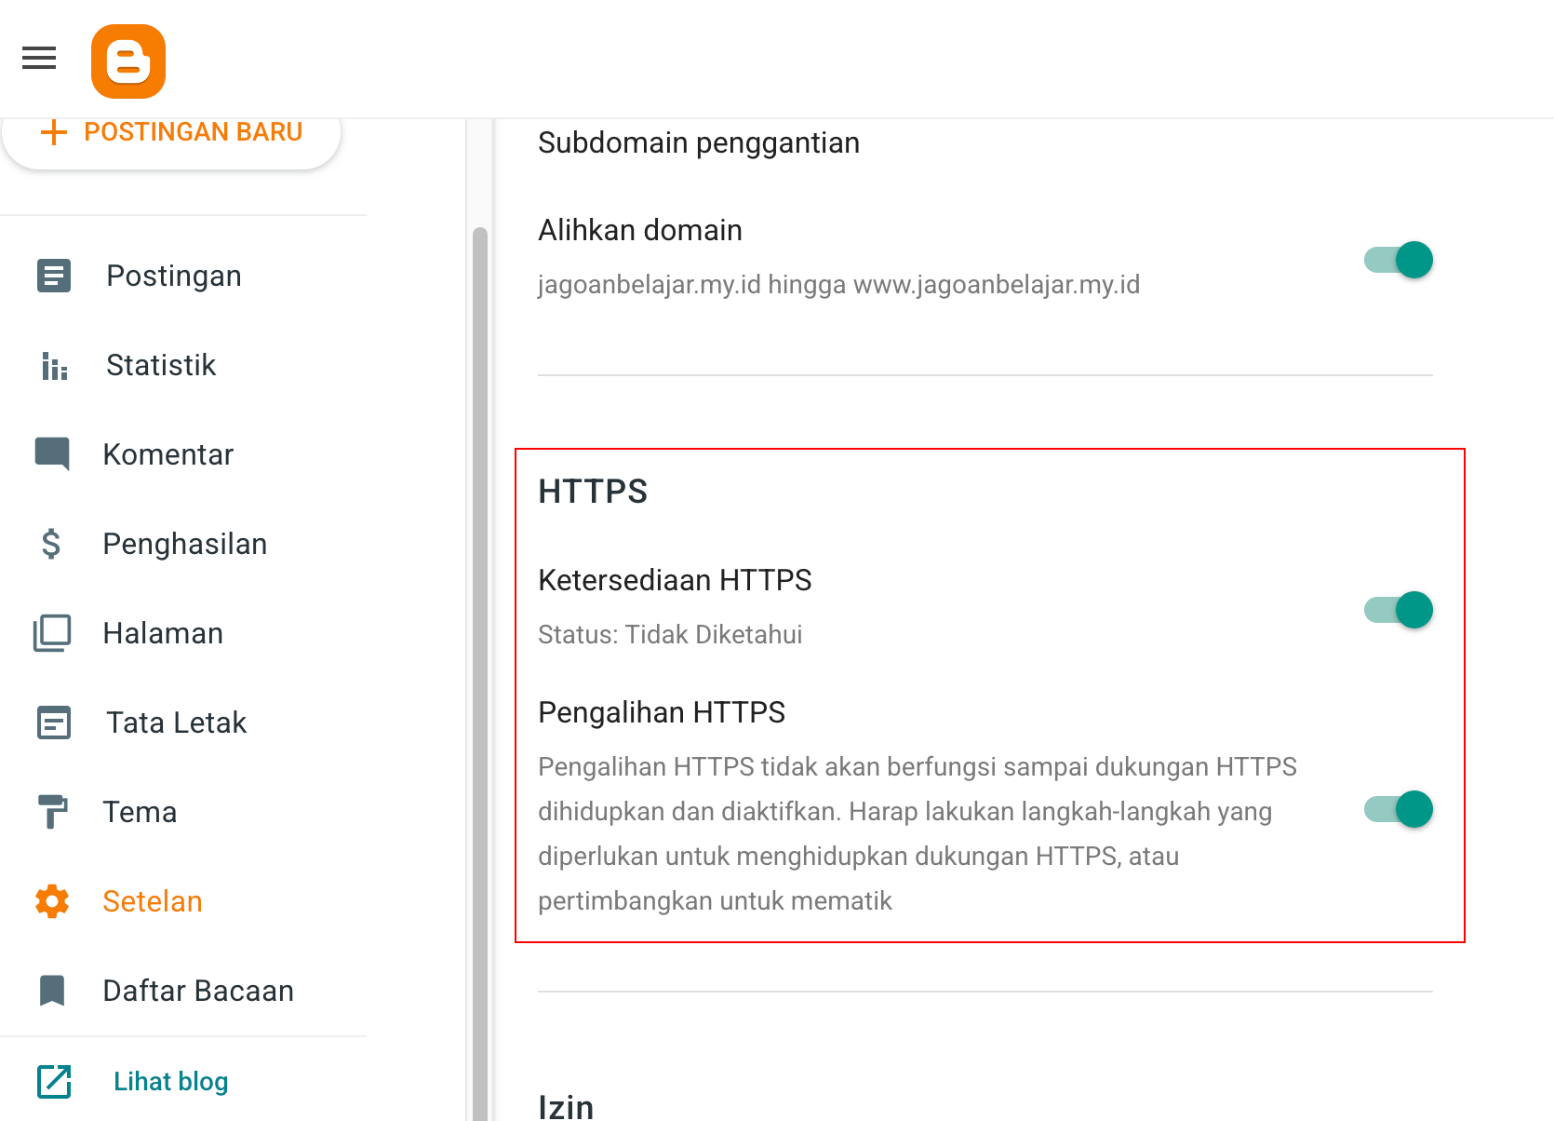
Task: Toggle the Alihkan domain switch
Action: (x=1399, y=260)
